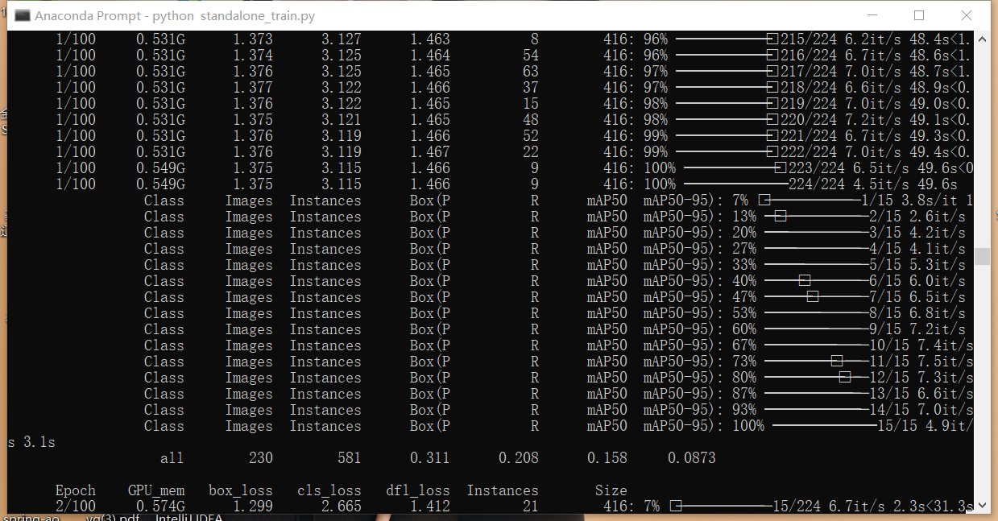The width and height of the screenshot is (998, 521).
Task: Click the '15/224' progress count
Action: point(797,507)
